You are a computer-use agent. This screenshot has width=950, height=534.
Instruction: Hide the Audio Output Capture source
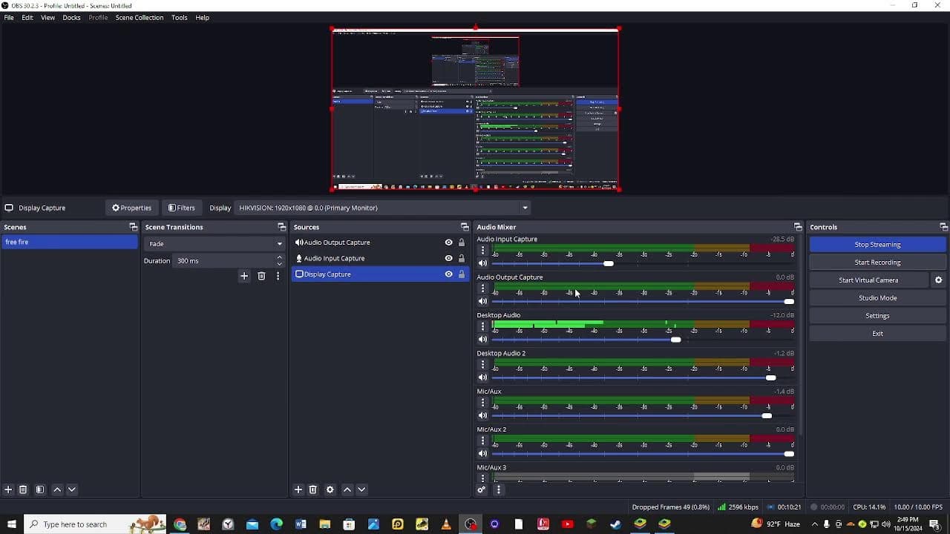click(448, 243)
